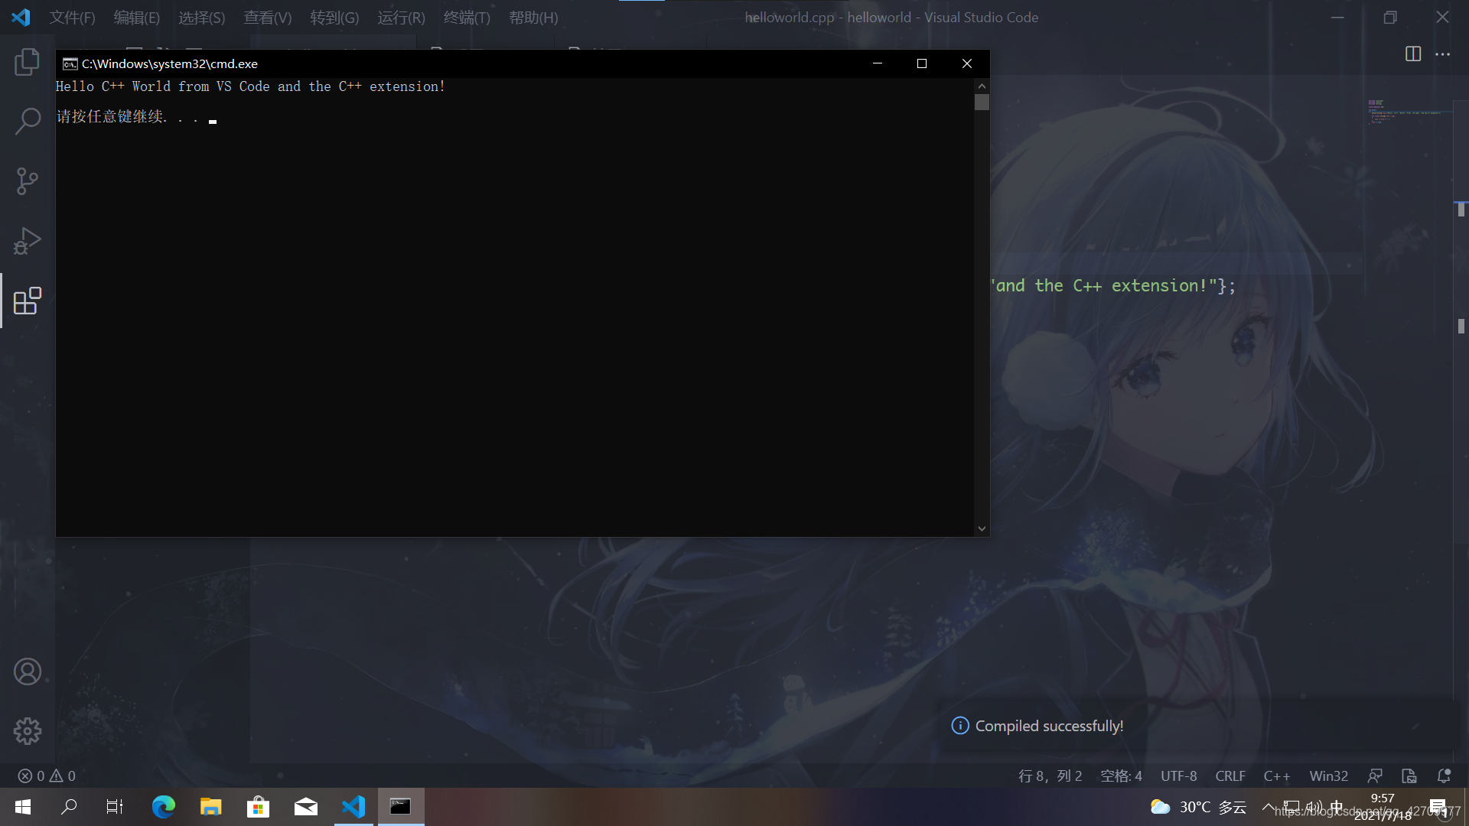Open Microsoft Edge from the taskbar
The height and width of the screenshot is (826, 1469).
(x=163, y=807)
